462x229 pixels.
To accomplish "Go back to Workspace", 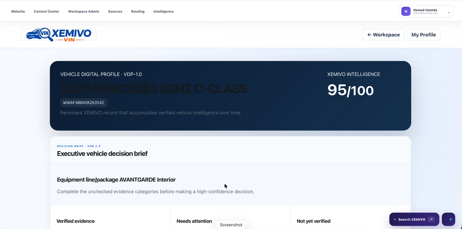I will [383, 35].
